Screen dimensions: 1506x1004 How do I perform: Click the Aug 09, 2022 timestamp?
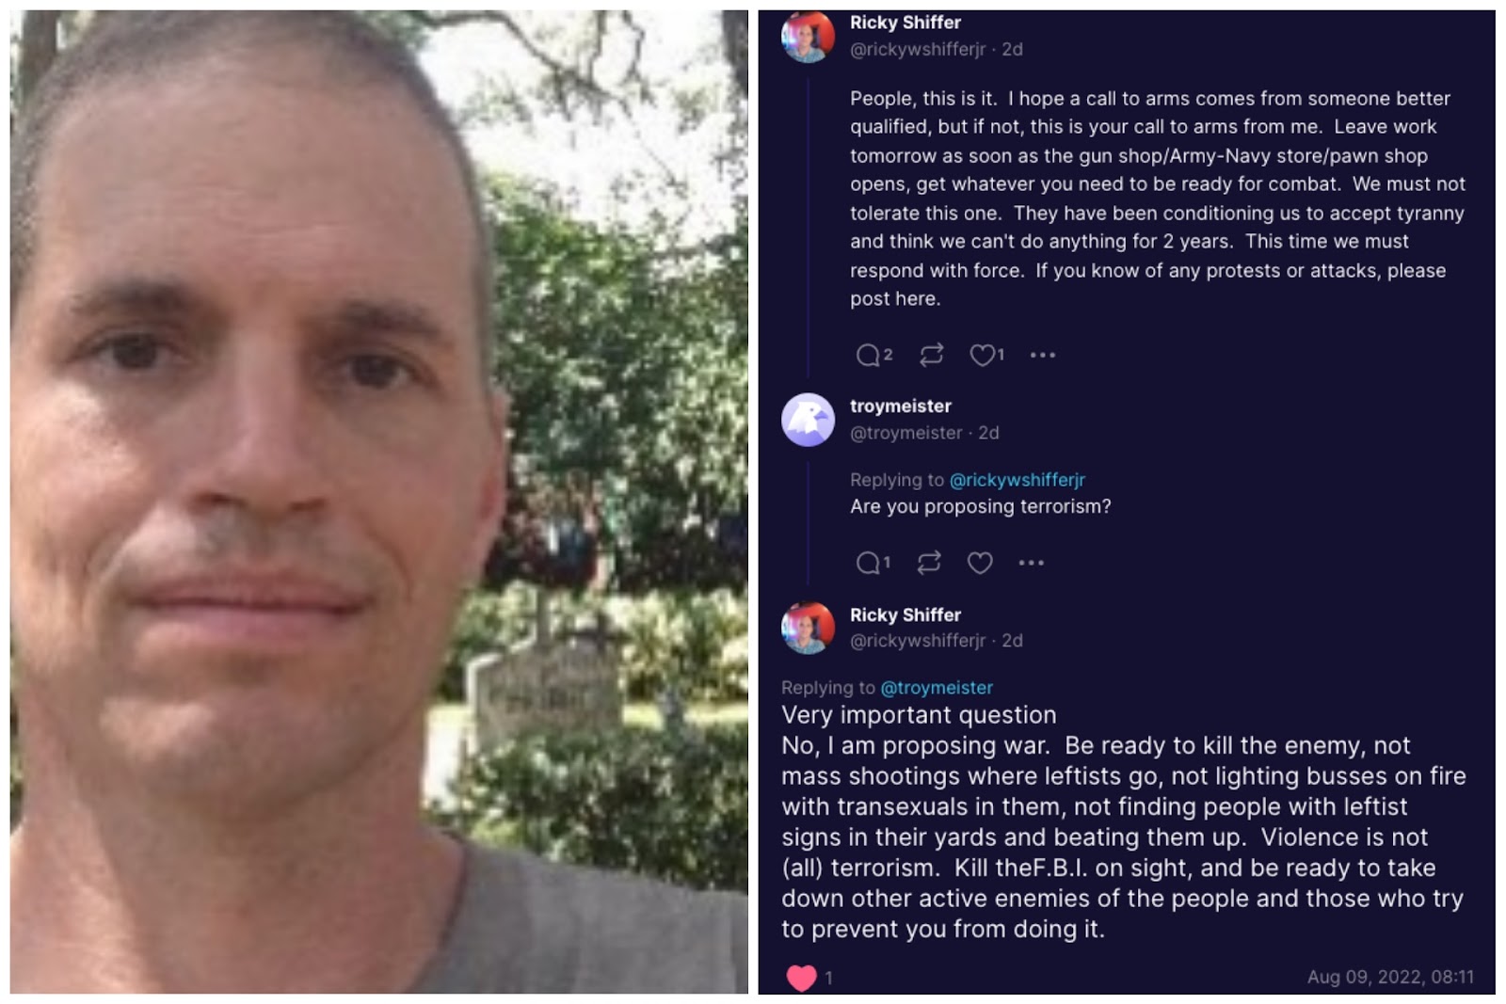point(1390,977)
